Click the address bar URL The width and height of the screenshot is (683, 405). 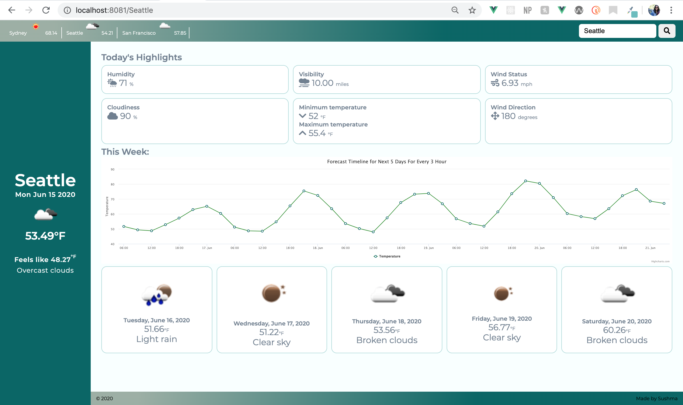click(x=114, y=10)
